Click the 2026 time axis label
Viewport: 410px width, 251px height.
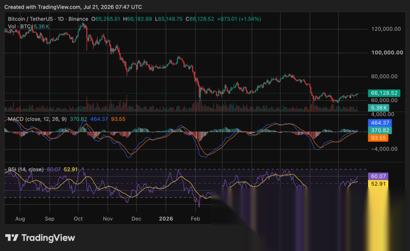pos(166,219)
